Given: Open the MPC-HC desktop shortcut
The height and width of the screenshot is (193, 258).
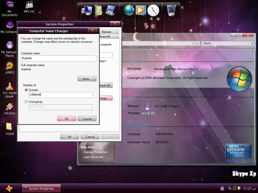Looking at the screenshot, I should click(x=29, y=7).
